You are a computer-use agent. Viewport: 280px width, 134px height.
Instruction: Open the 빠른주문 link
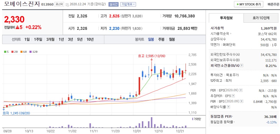point(273,4)
